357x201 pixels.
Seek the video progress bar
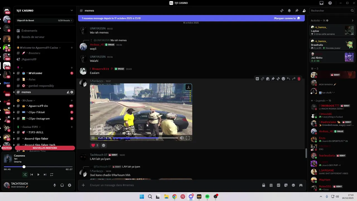pyautogui.click(x=145, y=138)
